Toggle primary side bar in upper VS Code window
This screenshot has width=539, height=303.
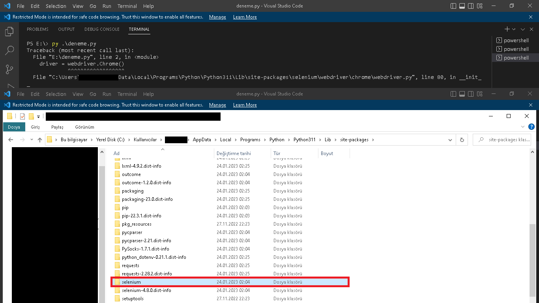[454, 6]
